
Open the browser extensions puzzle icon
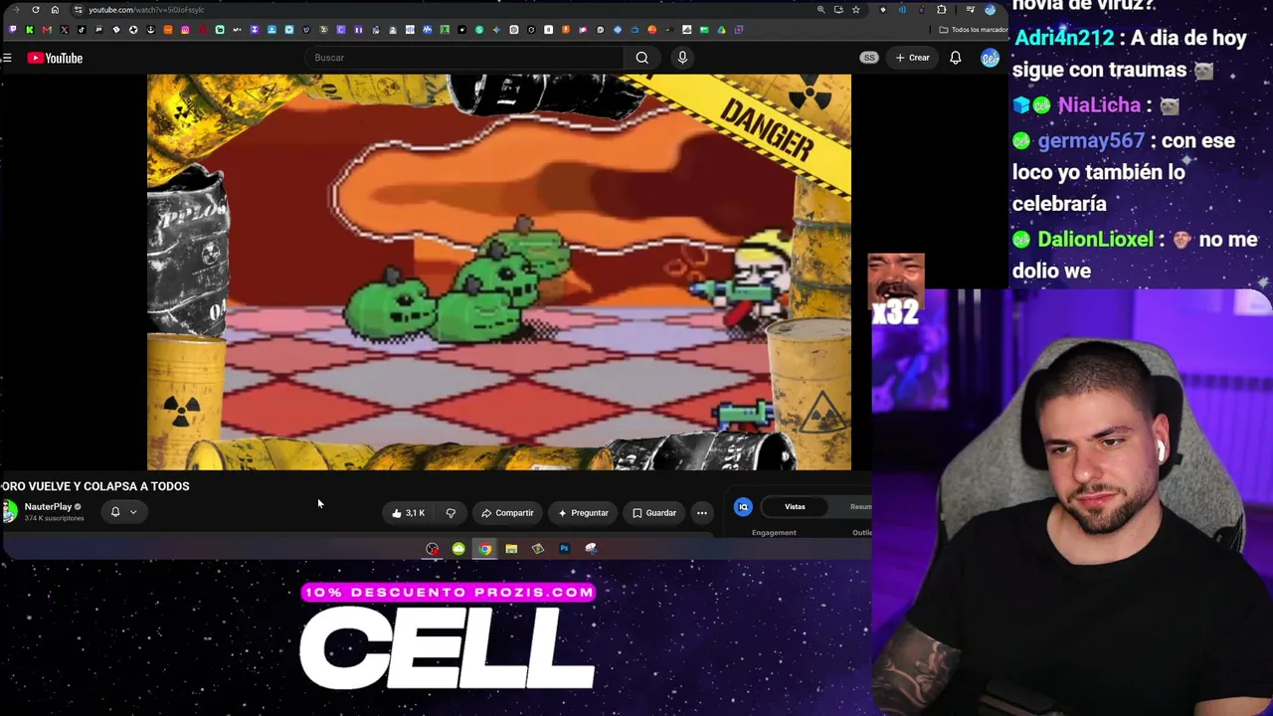[x=941, y=10]
